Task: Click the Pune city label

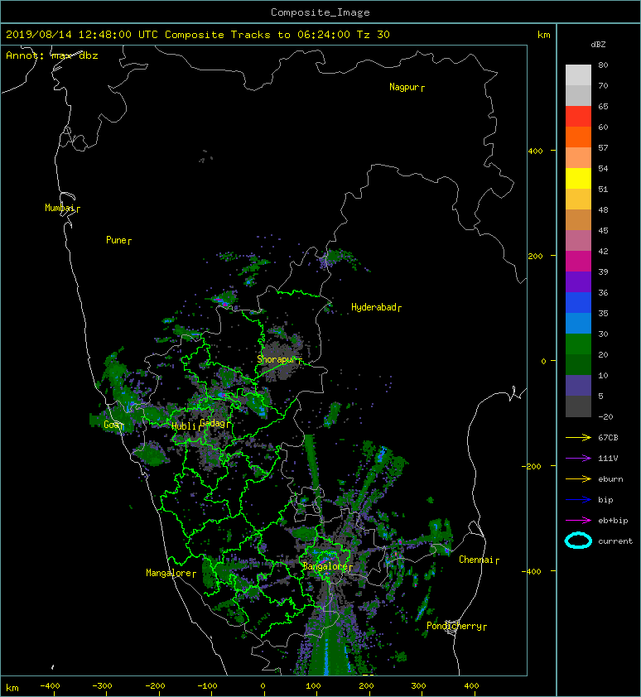Action: point(116,240)
